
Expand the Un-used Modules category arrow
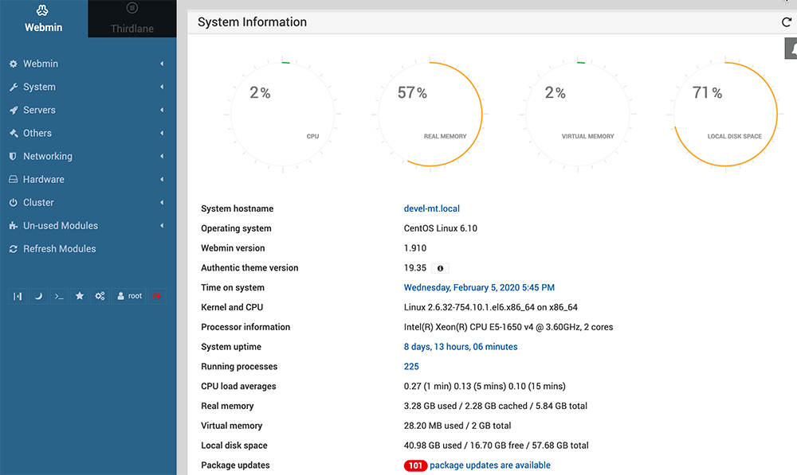pos(162,226)
